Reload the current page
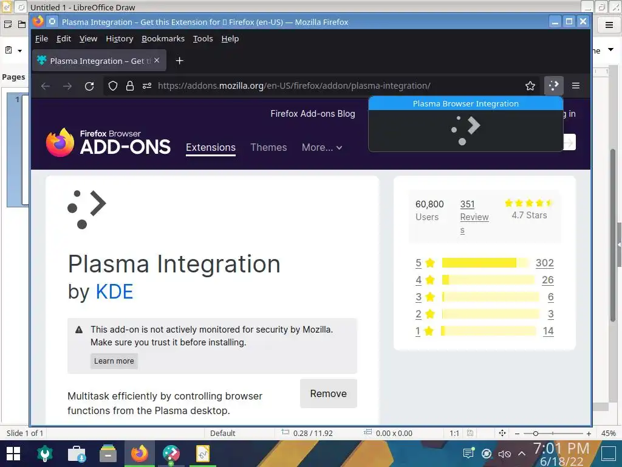This screenshot has height=467, width=622. 89,86
